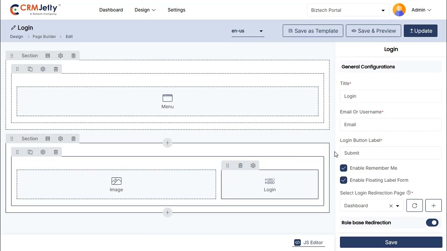Image resolution: width=447 pixels, height=251 pixels.
Task: Refresh the redirection page list
Action: point(415,206)
